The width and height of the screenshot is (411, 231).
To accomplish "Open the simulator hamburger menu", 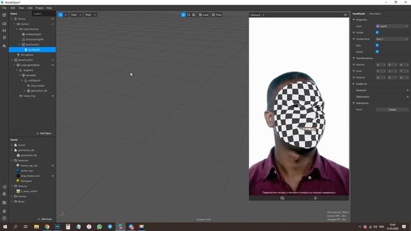I will point(345,15).
